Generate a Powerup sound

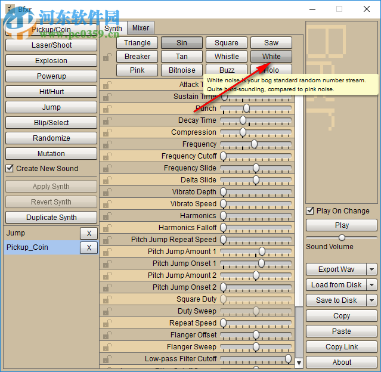[51, 76]
